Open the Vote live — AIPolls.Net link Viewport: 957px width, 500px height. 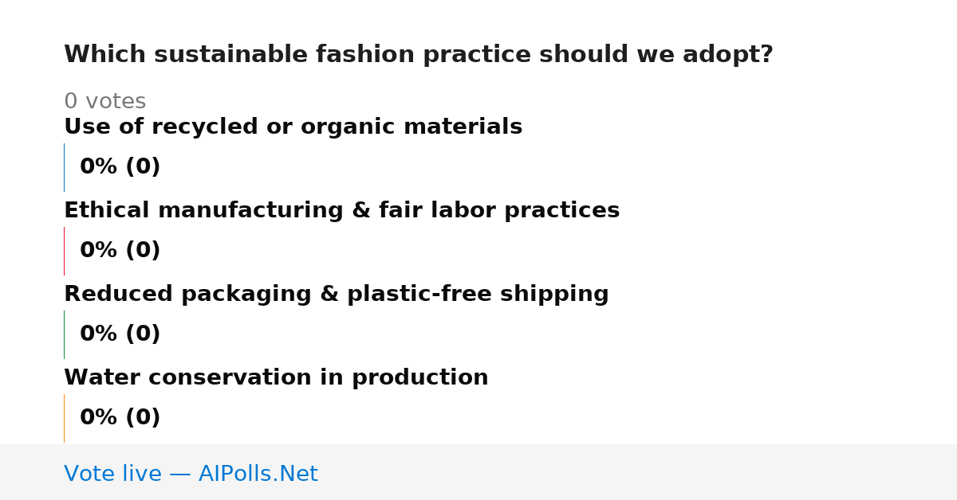point(191,475)
